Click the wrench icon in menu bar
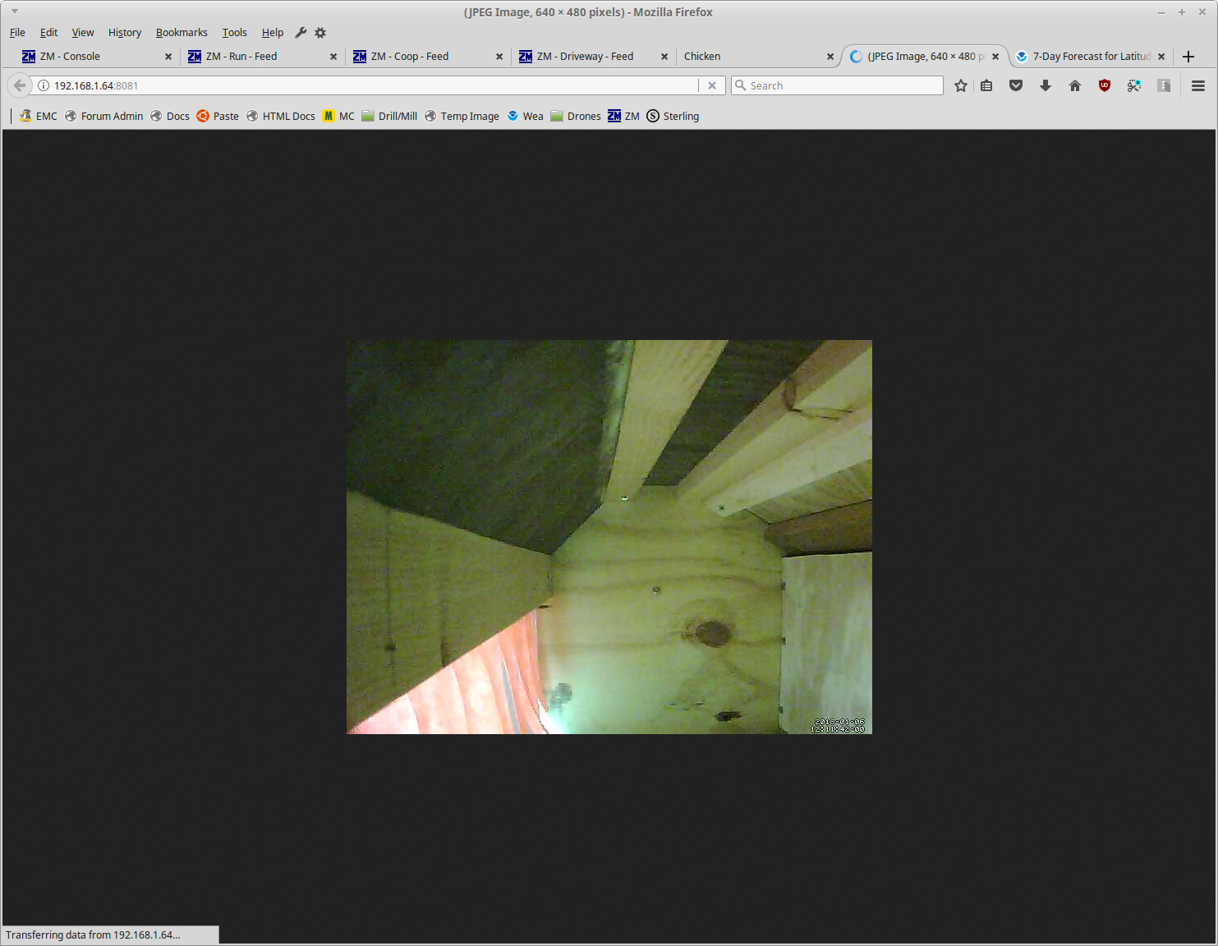1218x946 pixels. pyautogui.click(x=301, y=33)
